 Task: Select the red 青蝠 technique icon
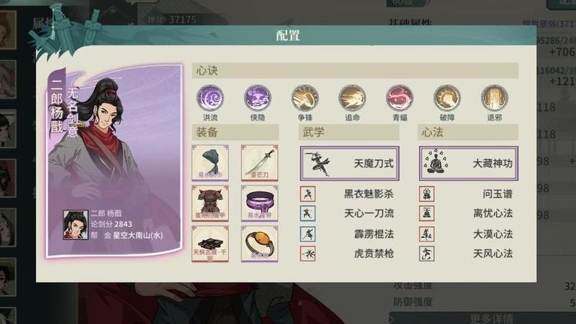click(400, 98)
